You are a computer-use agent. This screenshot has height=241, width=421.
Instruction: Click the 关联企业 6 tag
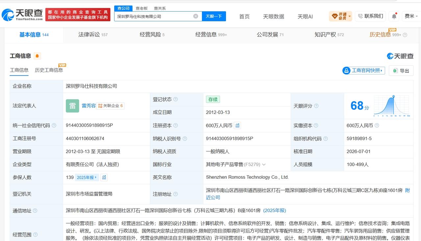[x=111, y=106]
